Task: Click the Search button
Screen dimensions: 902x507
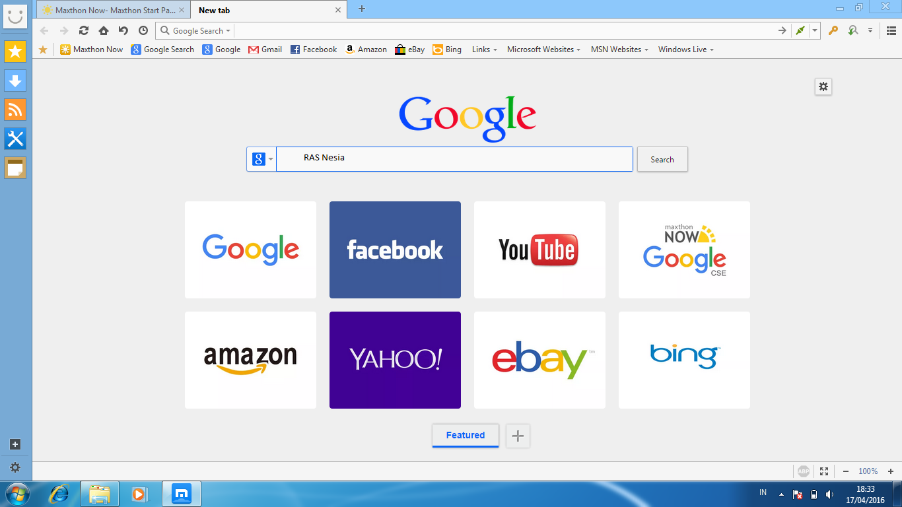Action: 662,159
